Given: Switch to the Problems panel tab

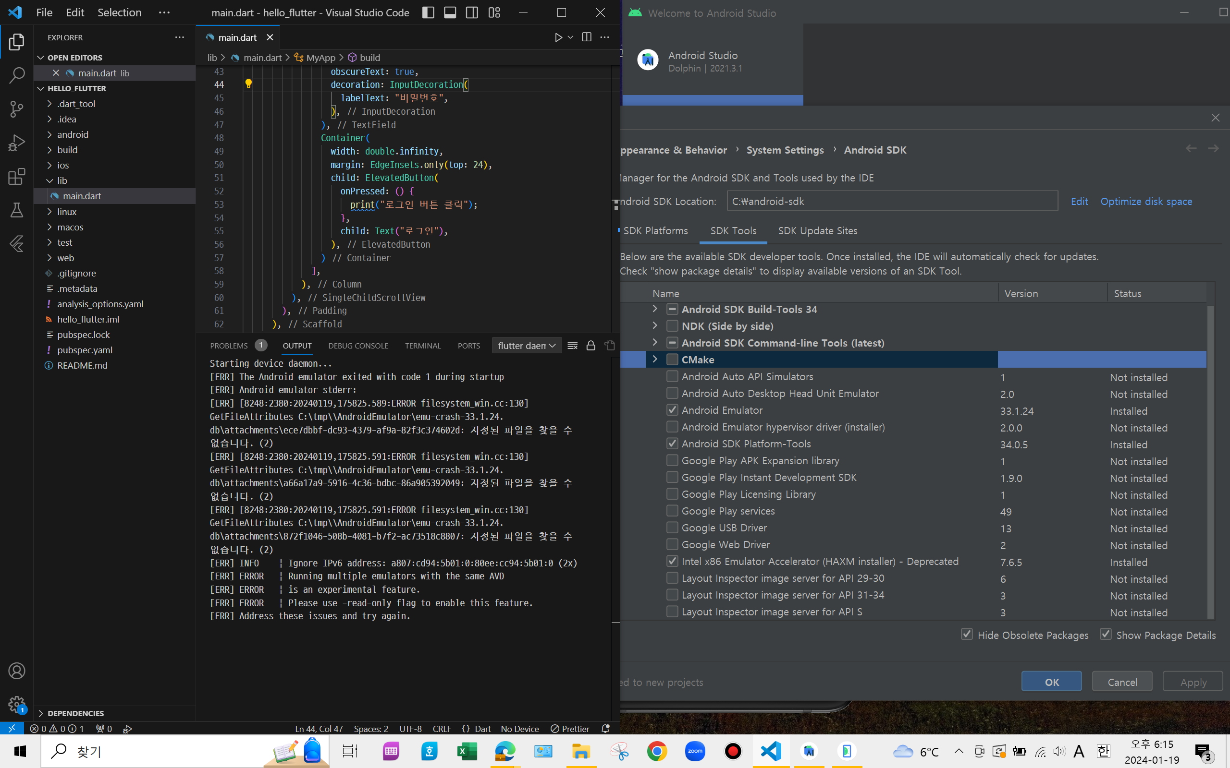Looking at the screenshot, I should 229,346.
